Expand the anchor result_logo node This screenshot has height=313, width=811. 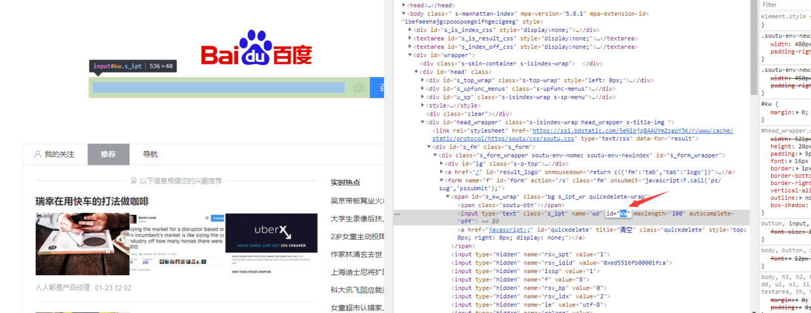point(442,172)
